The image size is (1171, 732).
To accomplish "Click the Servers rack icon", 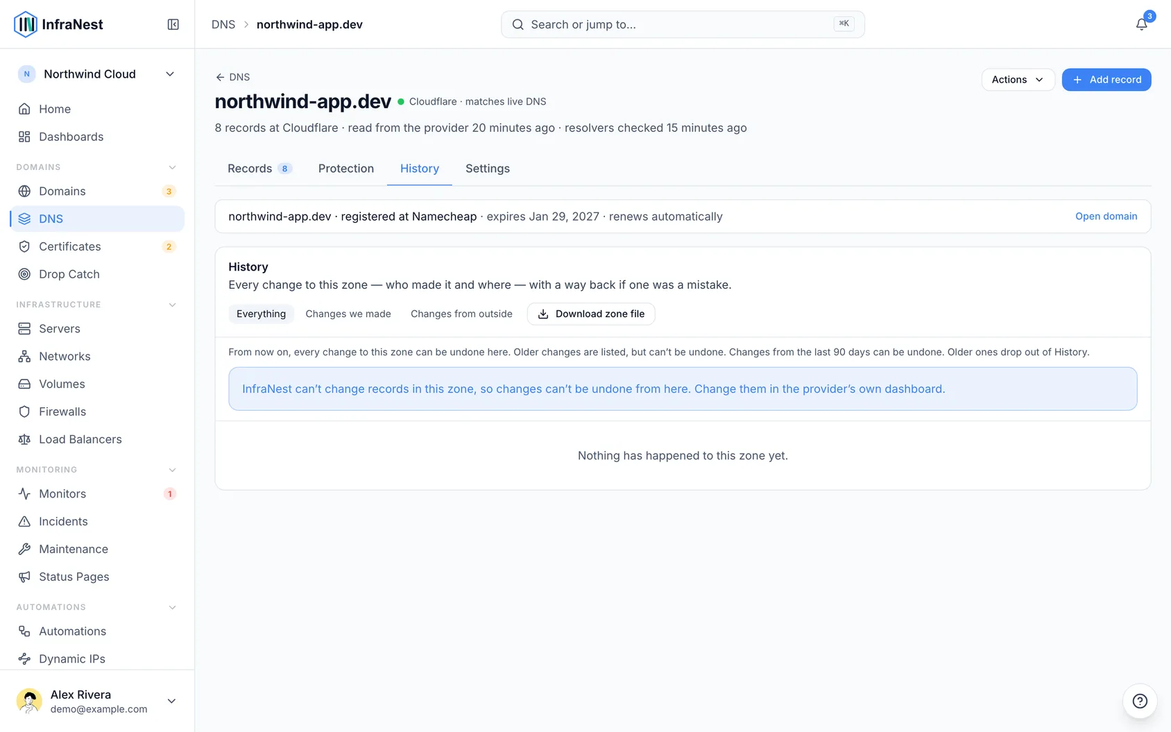I will [x=24, y=328].
